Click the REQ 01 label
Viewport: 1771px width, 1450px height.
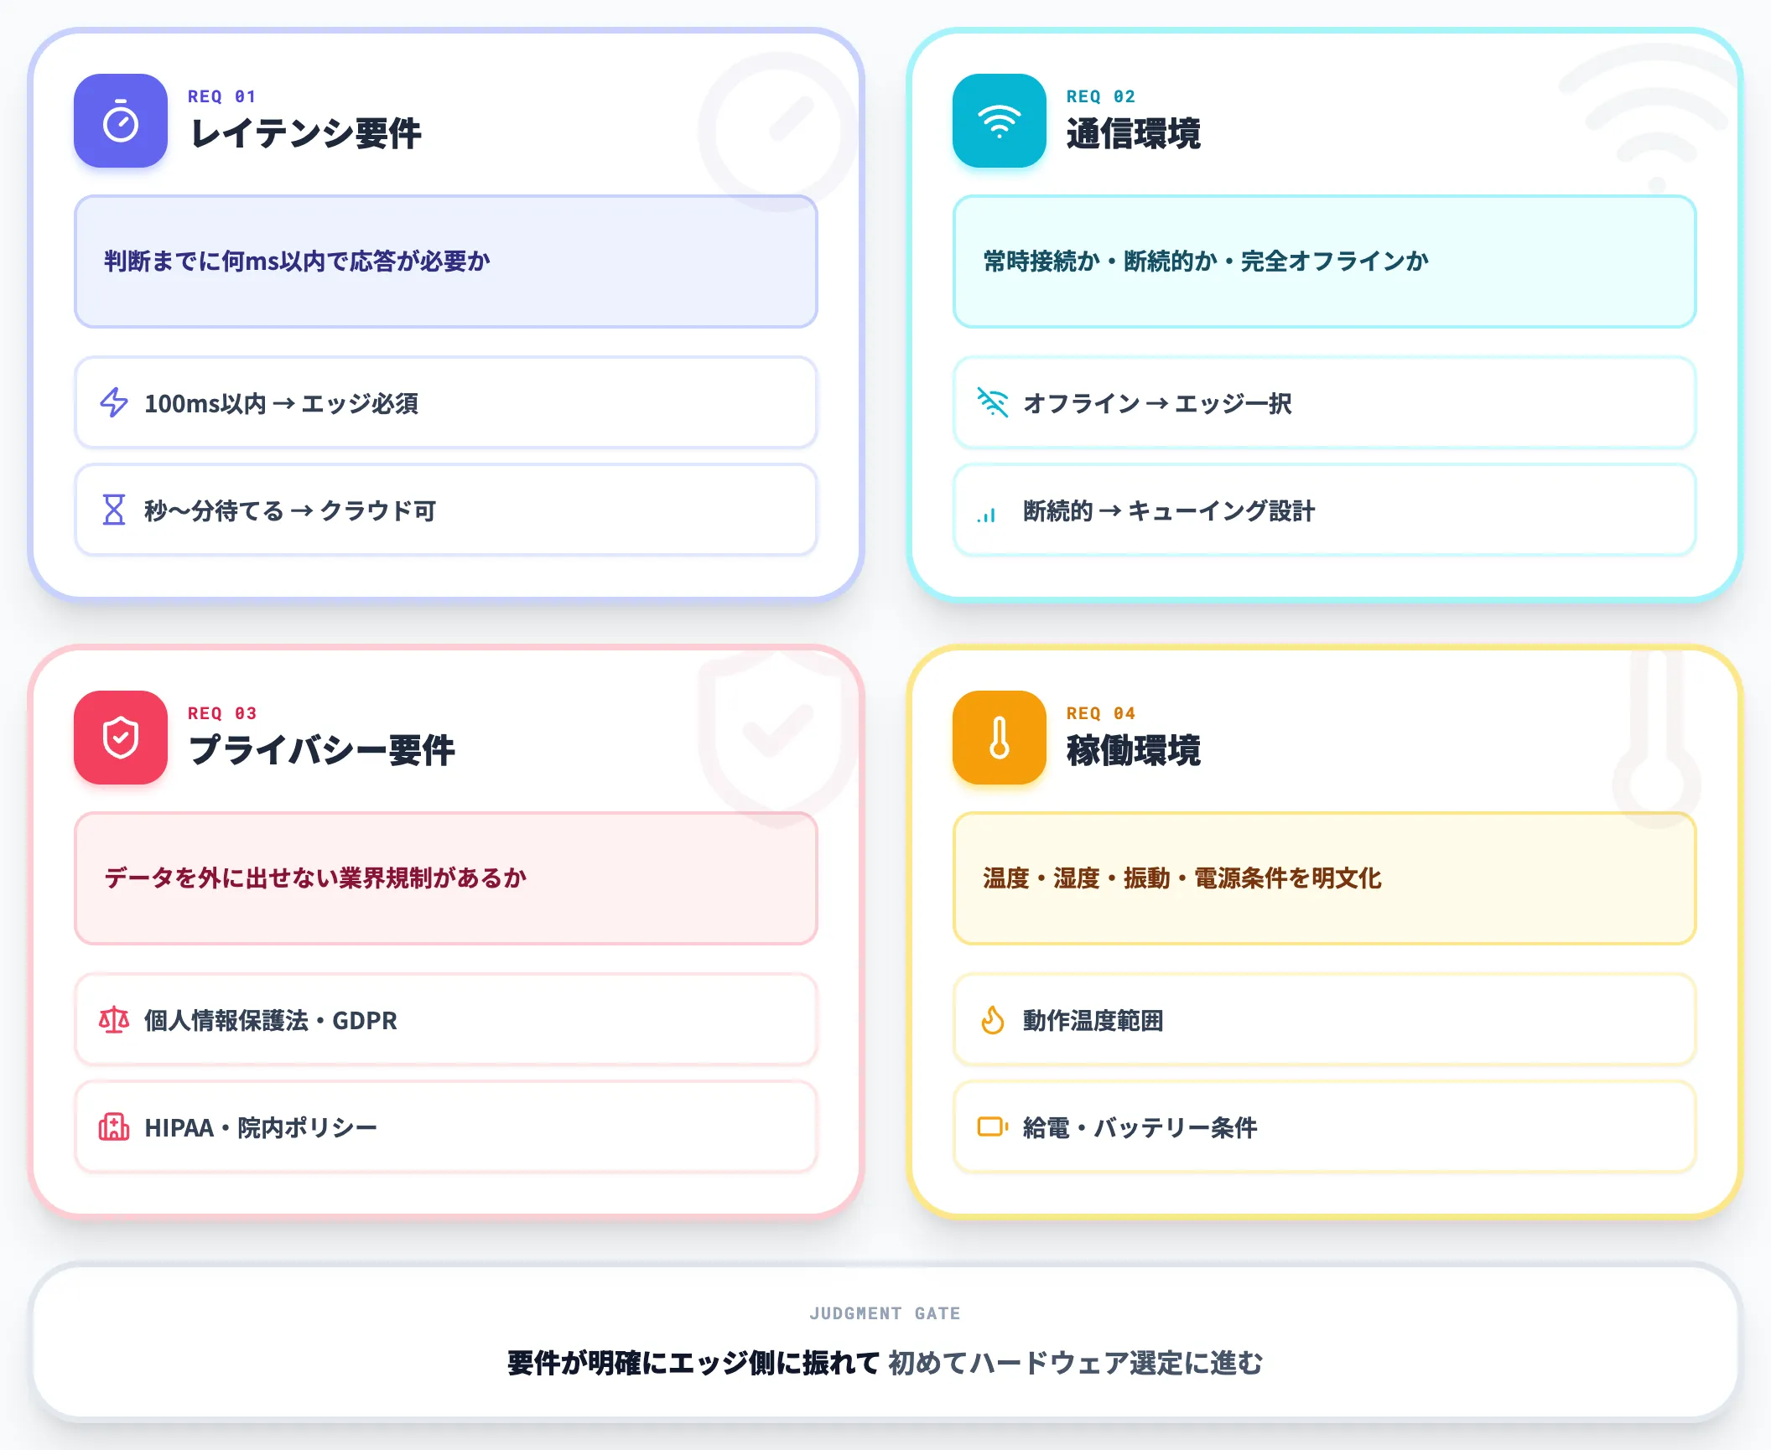point(221,96)
